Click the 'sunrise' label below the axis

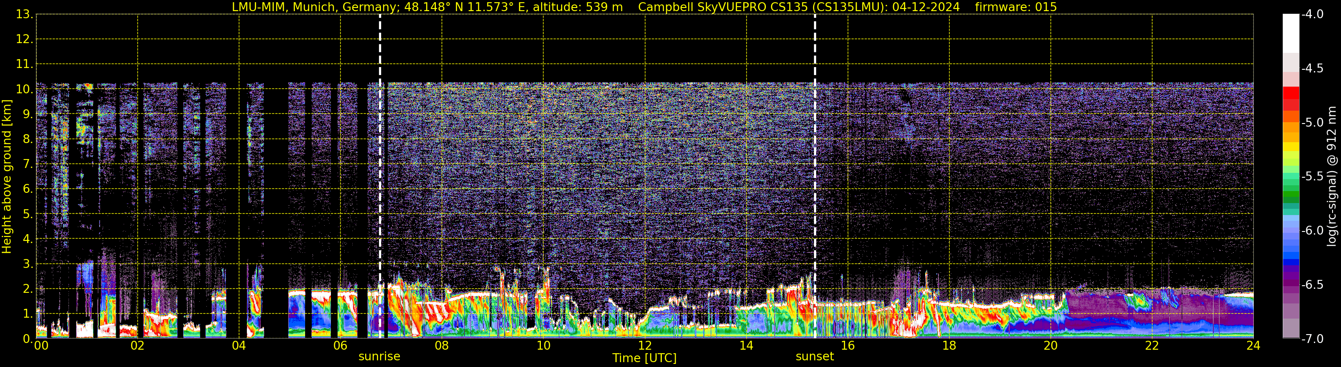point(379,357)
